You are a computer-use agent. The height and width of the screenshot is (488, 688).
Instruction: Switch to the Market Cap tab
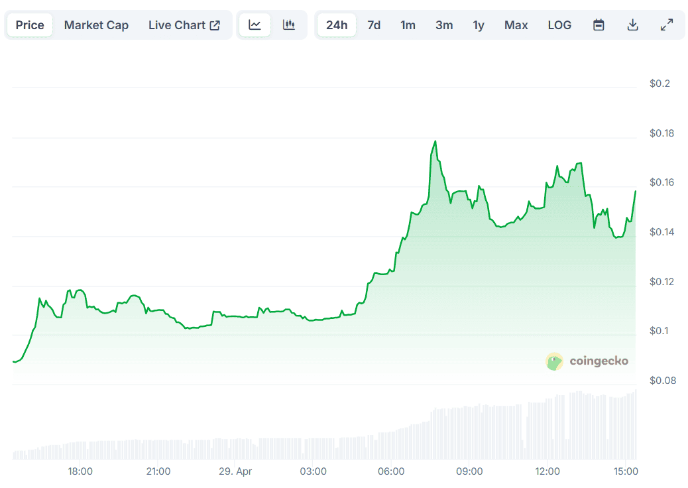tap(96, 25)
